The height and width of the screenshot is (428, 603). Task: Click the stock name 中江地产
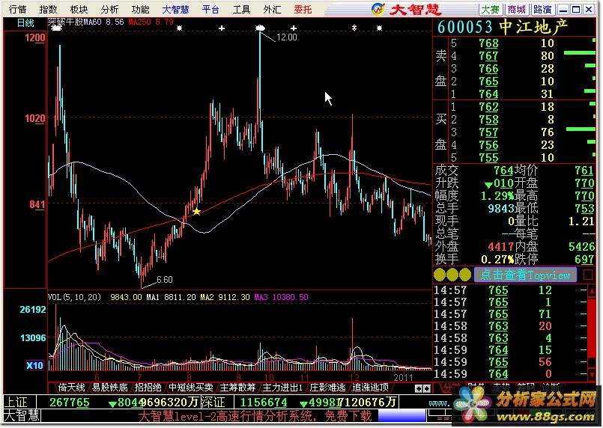(x=534, y=27)
